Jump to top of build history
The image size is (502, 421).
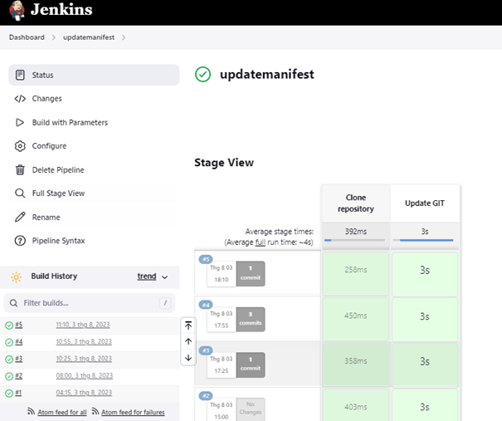coord(188,326)
